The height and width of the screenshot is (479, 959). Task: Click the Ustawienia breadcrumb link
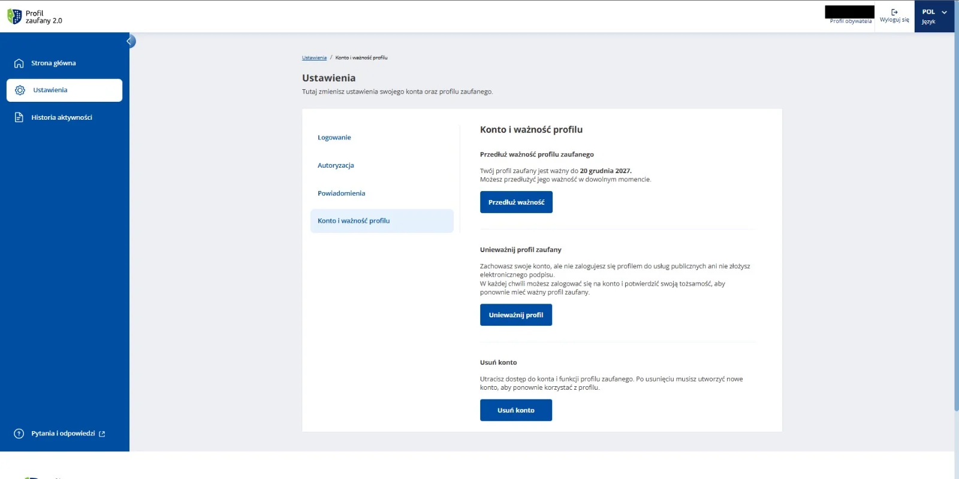click(x=314, y=58)
